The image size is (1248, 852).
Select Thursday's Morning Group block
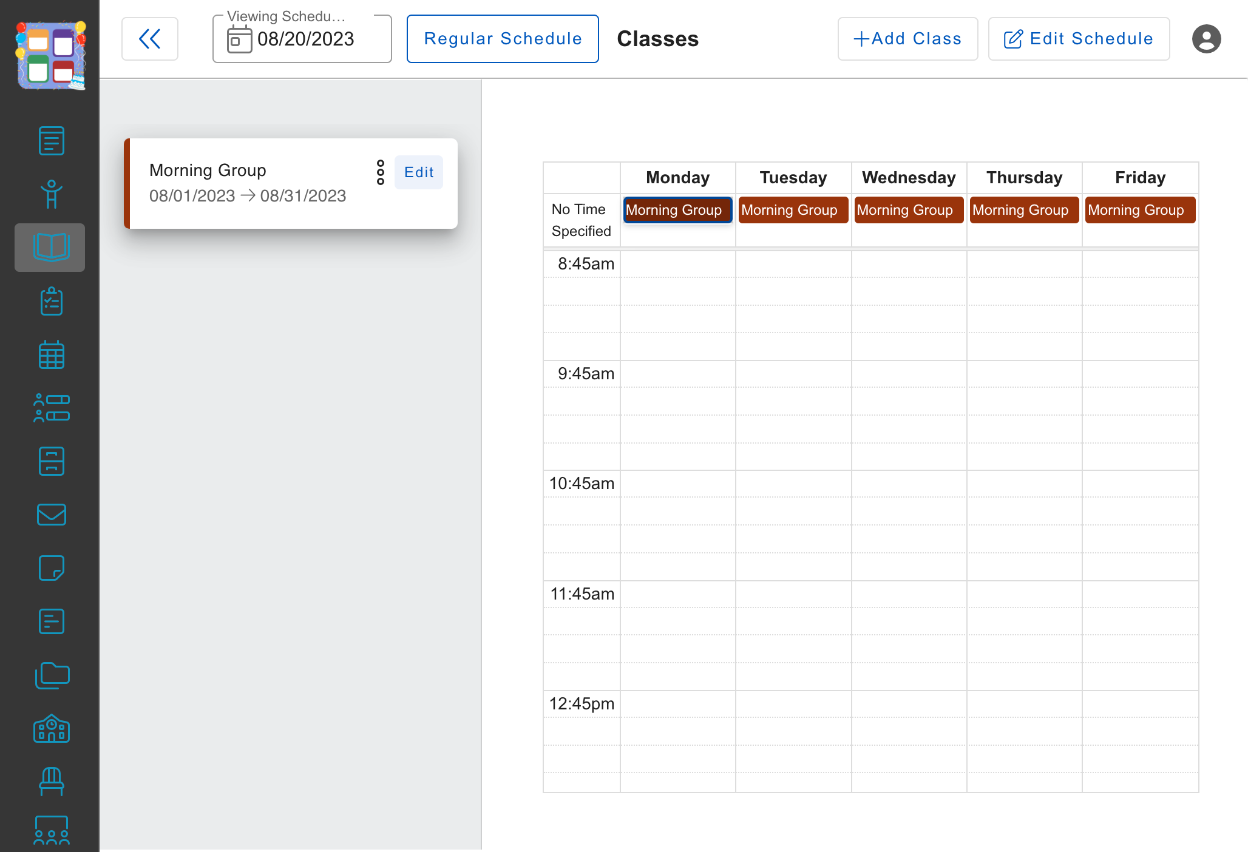1024,210
